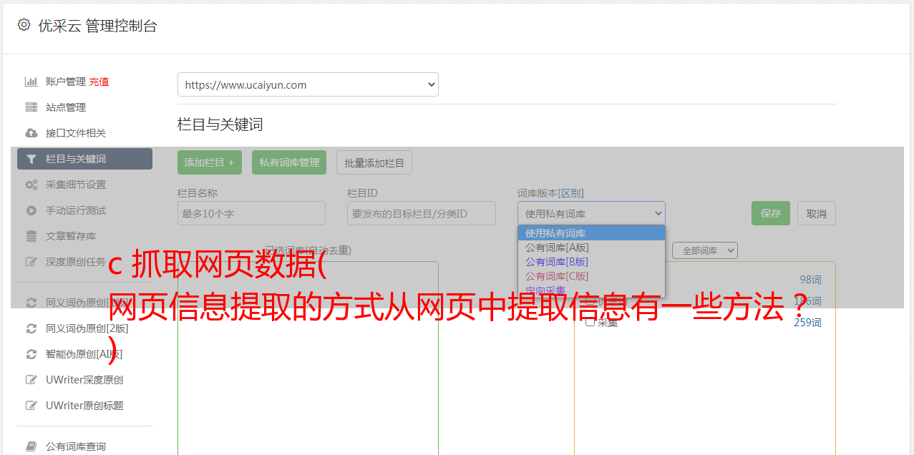This screenshot has width=914, height=455.
Task: Choose 公有词库[B版] option
Action: pyautogui.click(x=591, y=262)
